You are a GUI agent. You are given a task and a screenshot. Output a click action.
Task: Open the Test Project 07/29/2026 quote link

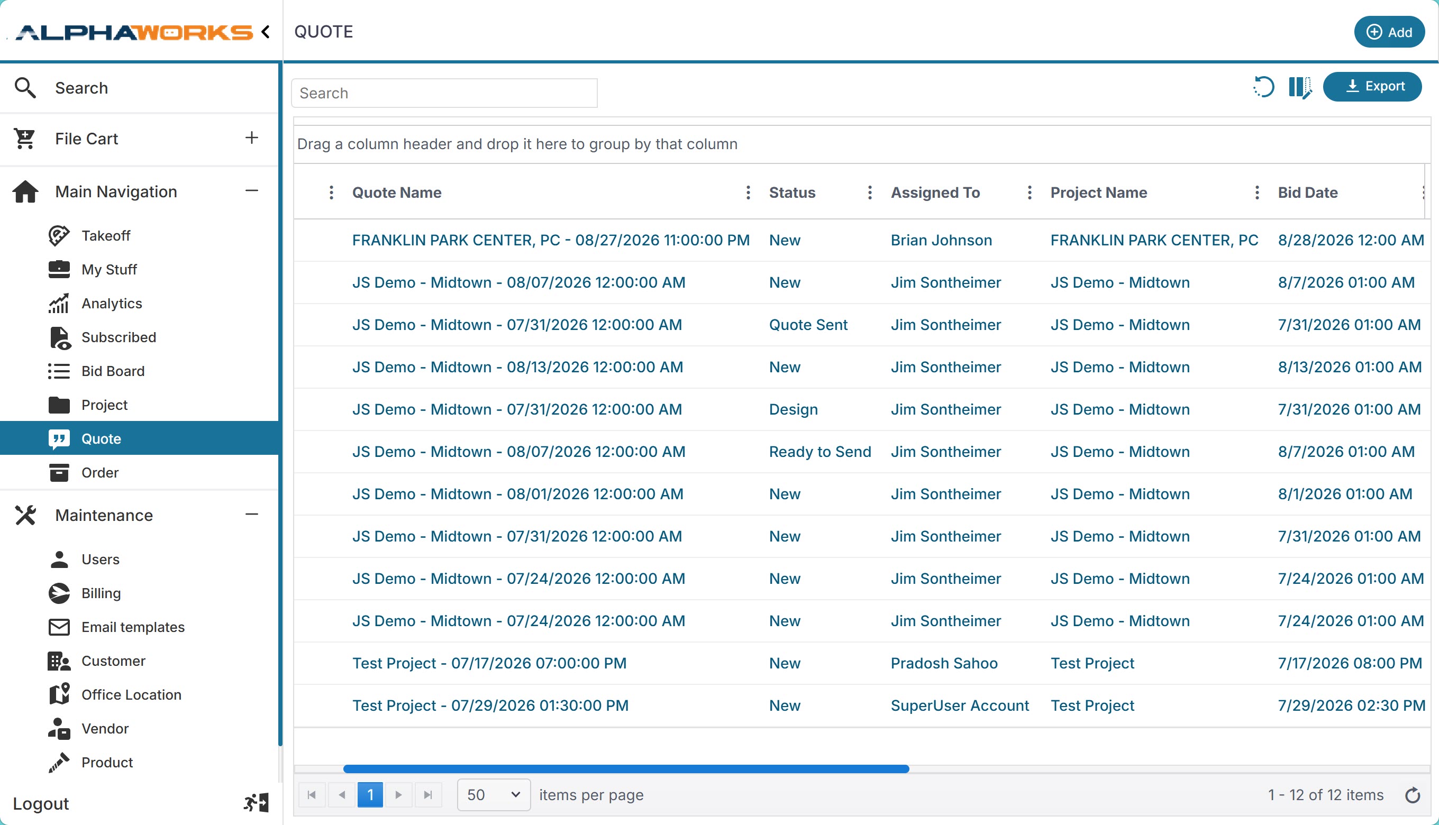491,706
